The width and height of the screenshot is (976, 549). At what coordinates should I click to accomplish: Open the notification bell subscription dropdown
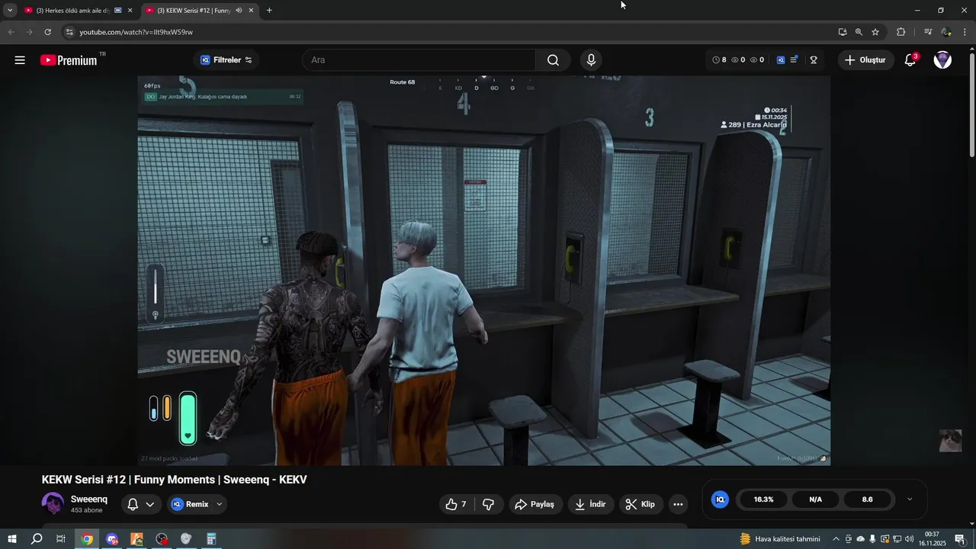[x=141, y=504]
